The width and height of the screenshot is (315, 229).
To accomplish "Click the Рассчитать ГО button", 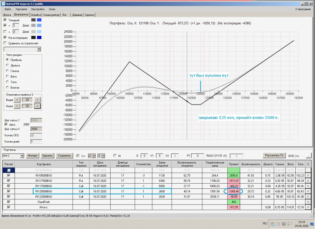I will click(x=274, y=155).
